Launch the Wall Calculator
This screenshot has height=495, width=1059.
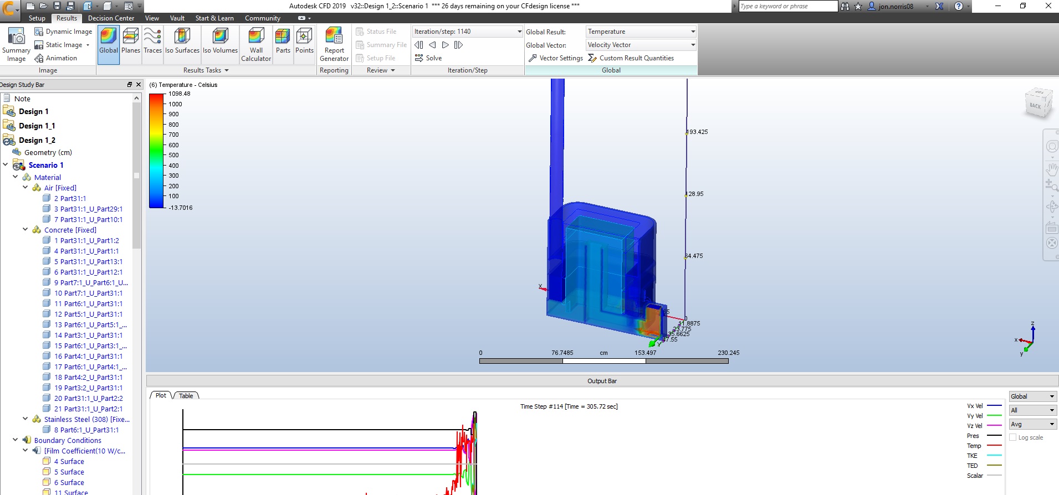click(x=256, y=44)
